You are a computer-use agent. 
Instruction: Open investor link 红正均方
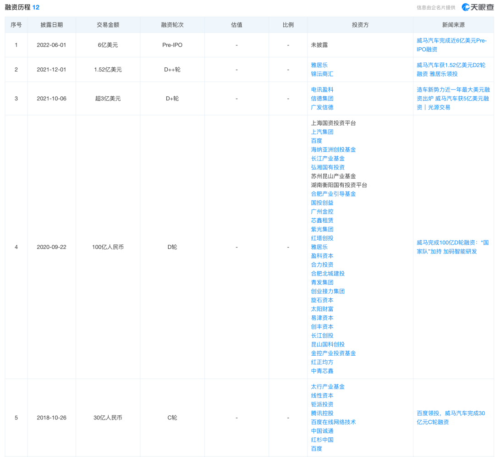pyautogui.click(x=322, y=362)
